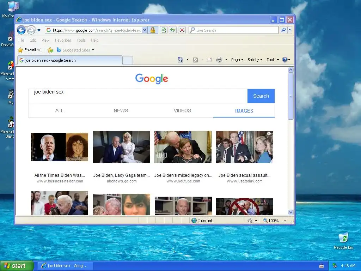Click the Google search text field
The image size is (361, 271).
[x=138, y=96]
